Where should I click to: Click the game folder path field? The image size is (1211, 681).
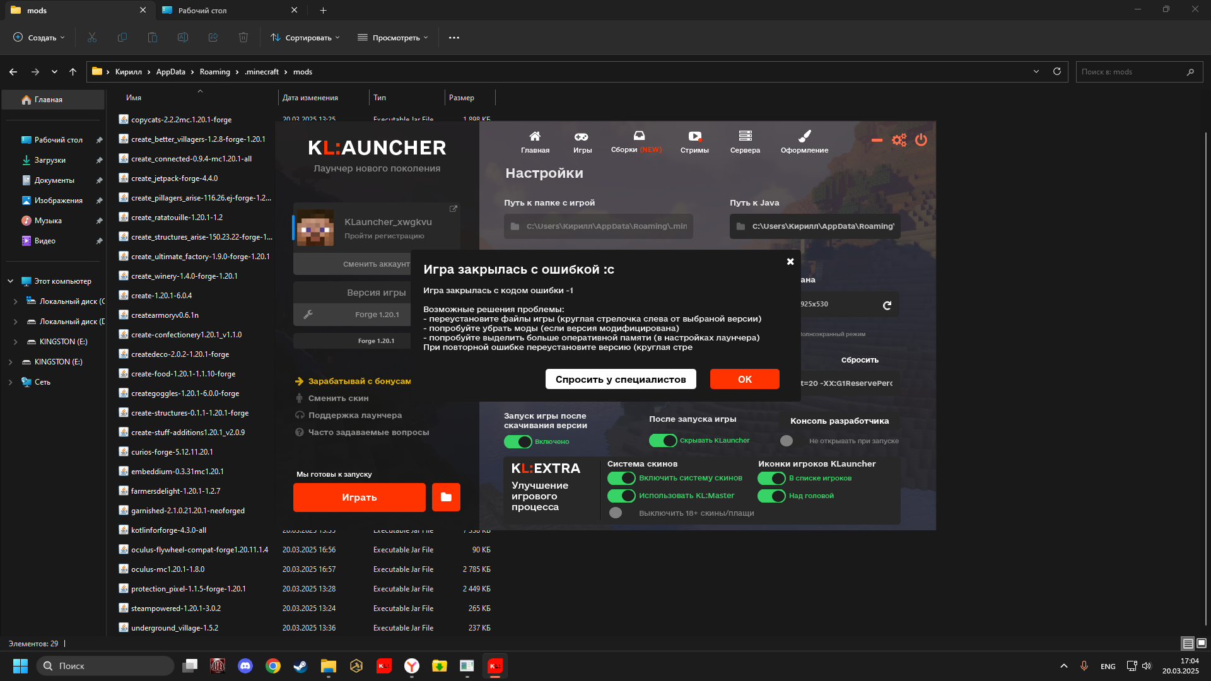point(599,226)
